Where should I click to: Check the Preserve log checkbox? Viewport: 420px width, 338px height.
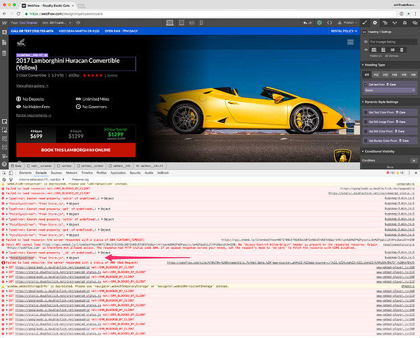[69, 180]
